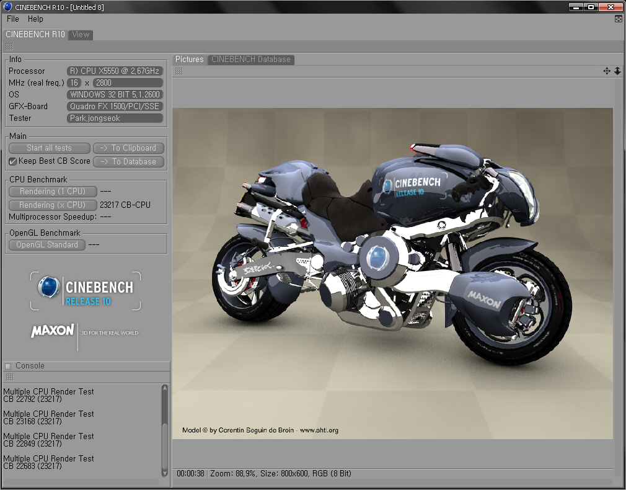Click the OS field
The image size is (626, 490).
point(115,95)
